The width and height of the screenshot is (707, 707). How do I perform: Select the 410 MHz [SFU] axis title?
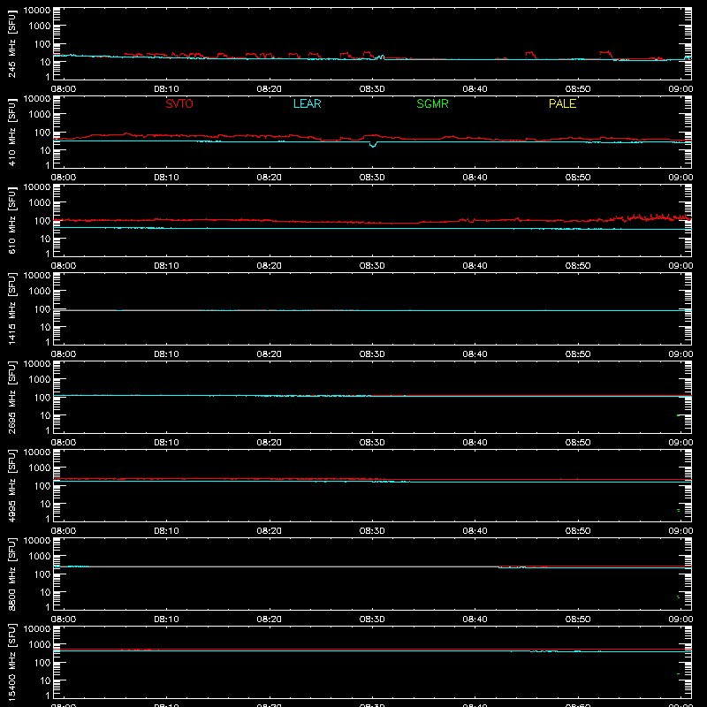[x=11, y=133]
